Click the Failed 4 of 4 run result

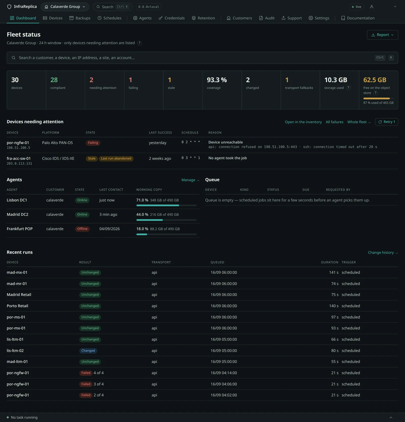(91, 373)
